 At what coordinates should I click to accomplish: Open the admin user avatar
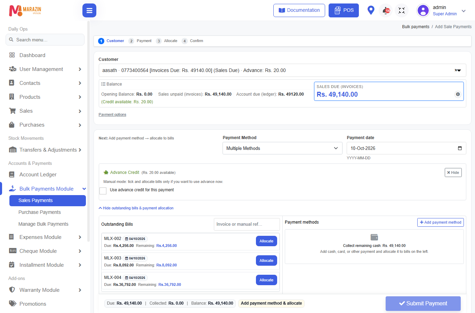click(423, 10)
